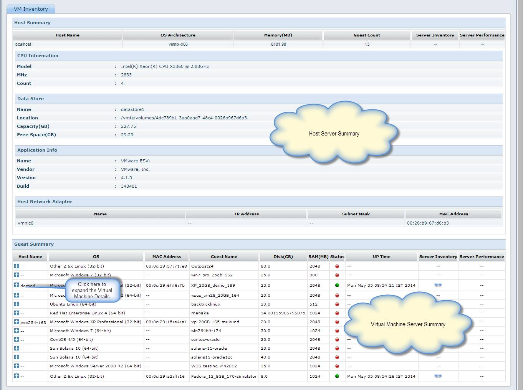Expand the Outpost24 guest row details
Viewport: 523px width, 390px height.
pos(17,266)
